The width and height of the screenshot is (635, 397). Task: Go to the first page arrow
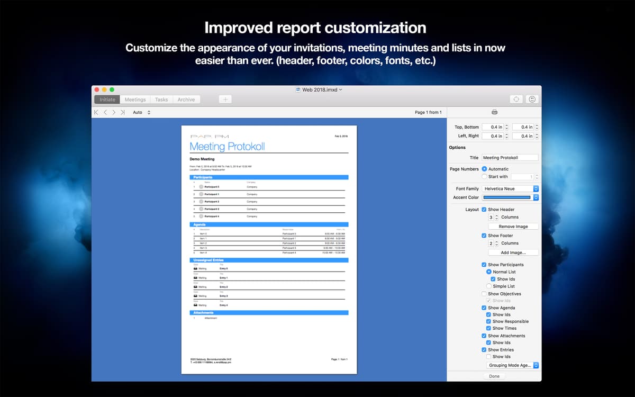pyautogui.click(x=96, y=112)
